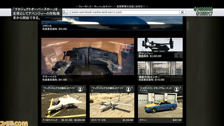Open the Terrorbyte (テラーバイト) listing
The width and height of the screenshot is (224, 126).
coord(87,59)
